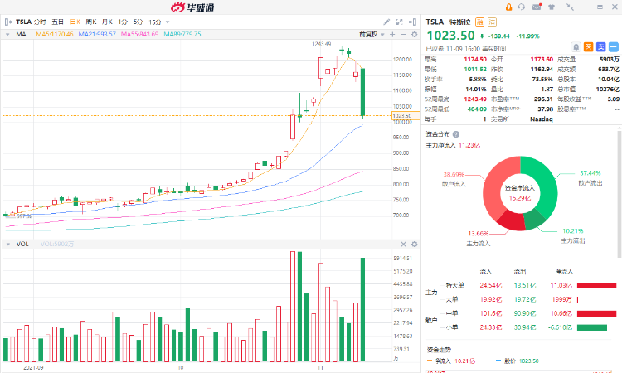622x373 pixels.
Task: Close the VOL indicator panel
Action: pos(403,245)
